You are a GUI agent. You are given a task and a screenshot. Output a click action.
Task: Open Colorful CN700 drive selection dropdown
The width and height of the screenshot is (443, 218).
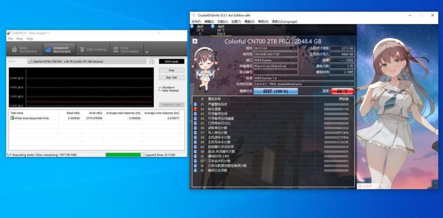click(x=87, y=61)
